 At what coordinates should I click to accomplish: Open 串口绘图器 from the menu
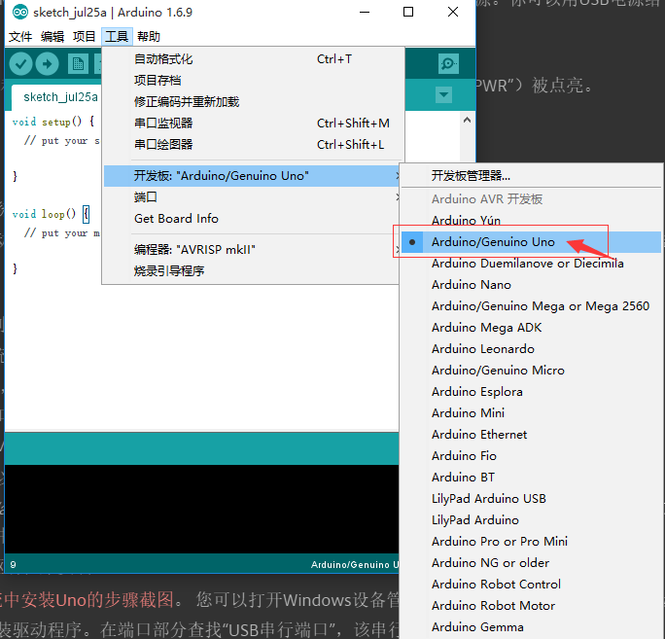click(x=254, y=145)
